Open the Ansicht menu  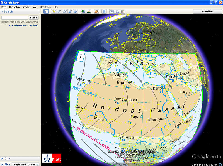click(x=26, y=7)
